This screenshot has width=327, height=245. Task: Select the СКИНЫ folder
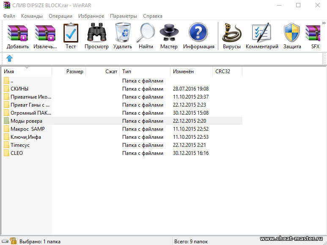pyautogui.click(x=19, y=89)
